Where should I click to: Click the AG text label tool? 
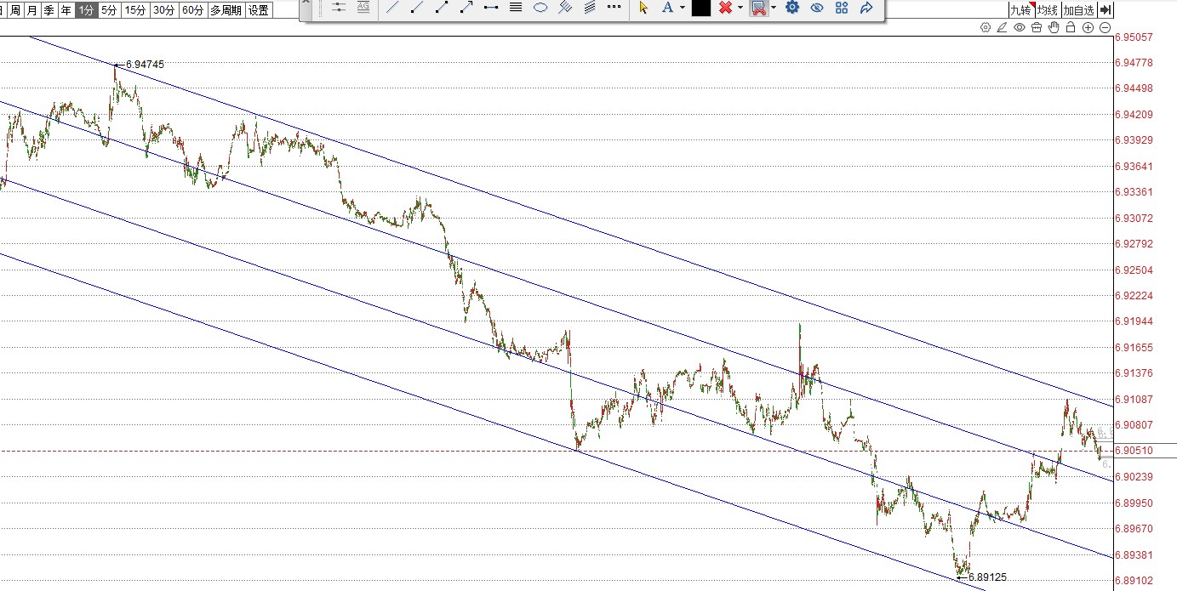[363, 7]
